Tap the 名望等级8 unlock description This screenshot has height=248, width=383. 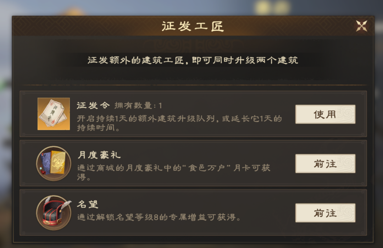point(159,217)
